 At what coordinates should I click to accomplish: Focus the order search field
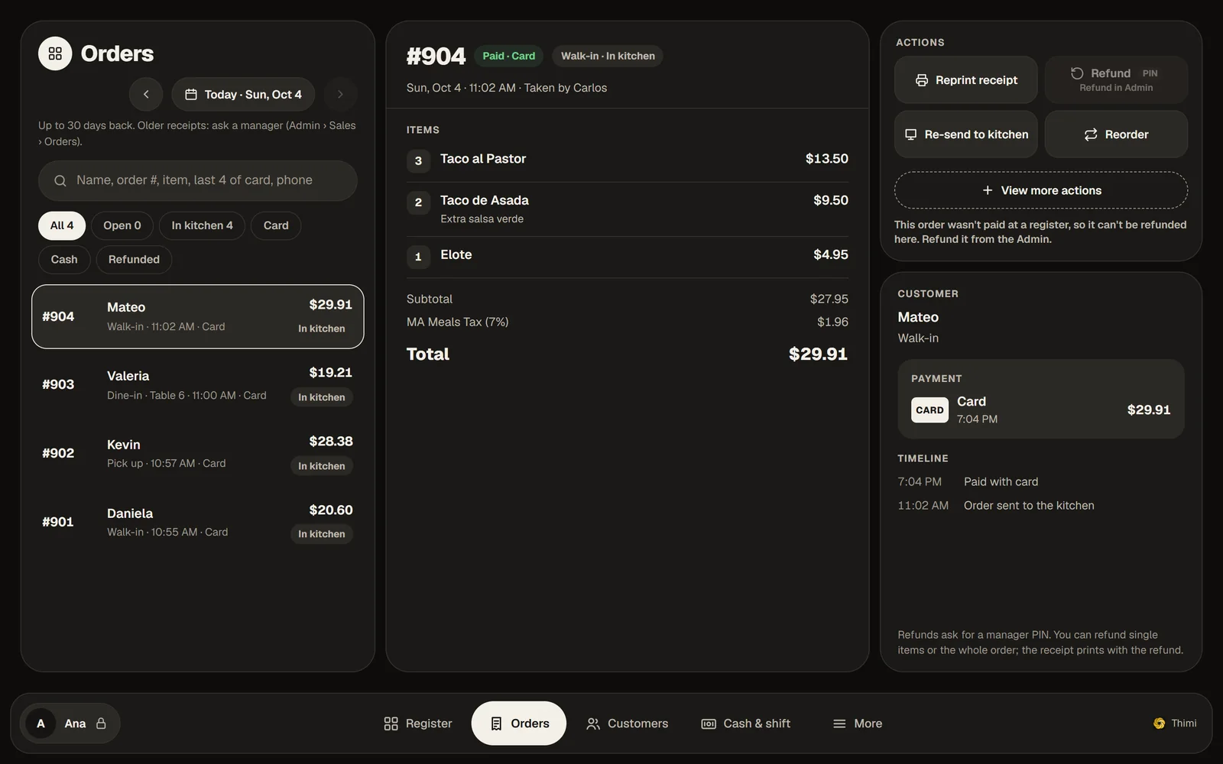198,180
